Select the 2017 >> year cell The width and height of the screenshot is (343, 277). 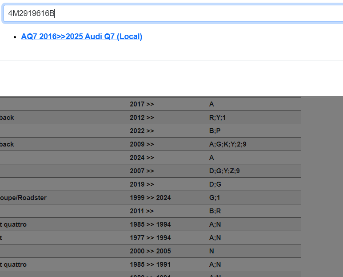(x=142, y=104)
